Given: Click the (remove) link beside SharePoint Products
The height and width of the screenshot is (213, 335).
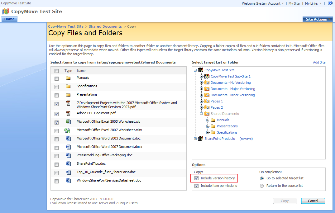Looking at the screenshot, I should (x=246, y=139).
